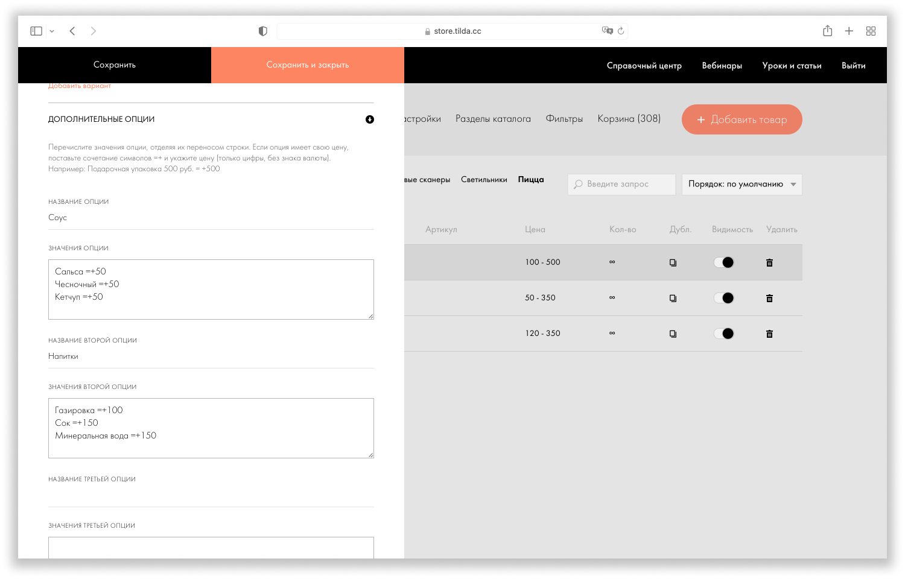Collapse the Дополнительные опции section arrow
This screenshot has height=579, width=905.
tap(370, 119)
